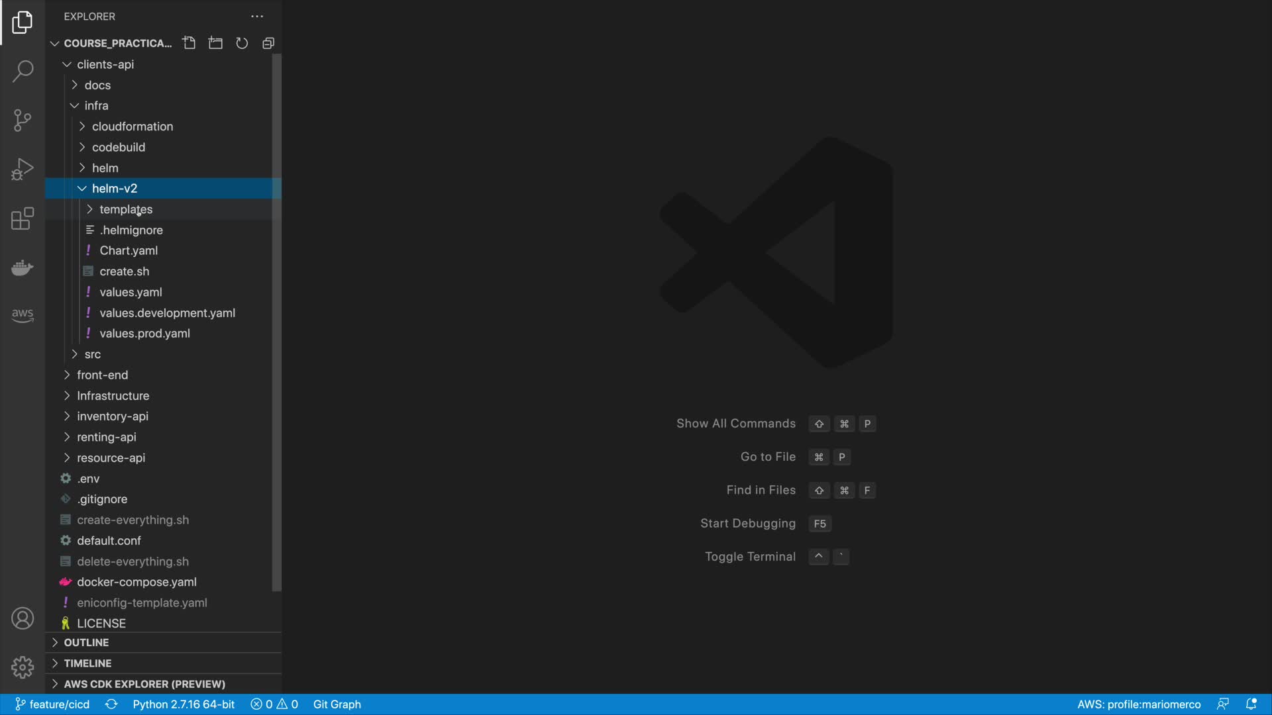Create a new folder in explorer
1272x715 pixels.
coord(215,43)
